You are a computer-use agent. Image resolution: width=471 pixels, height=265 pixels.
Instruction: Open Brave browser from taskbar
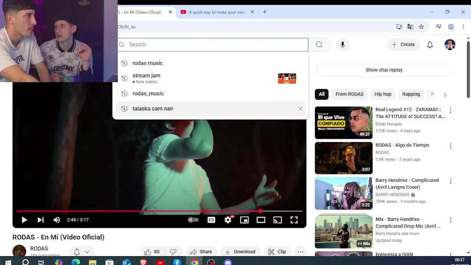point(144,262)
